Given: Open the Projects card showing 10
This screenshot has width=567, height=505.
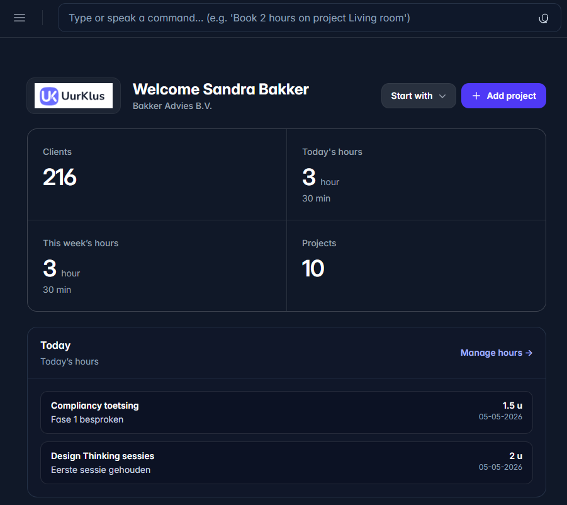Looking at the screenshot, I should pos(416,266).
